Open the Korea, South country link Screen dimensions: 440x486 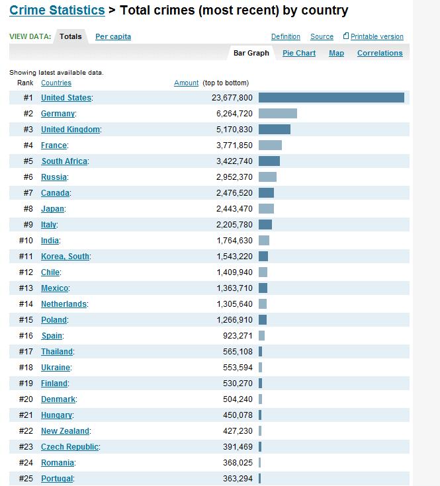pos(65,257)
